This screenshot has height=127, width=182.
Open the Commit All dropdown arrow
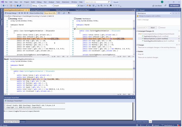click(x=147, y=28)
